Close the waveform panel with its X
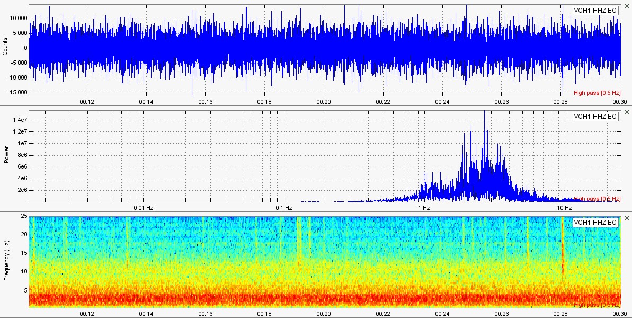Screen dimensions: 632x318 click(x=627, y=6)
